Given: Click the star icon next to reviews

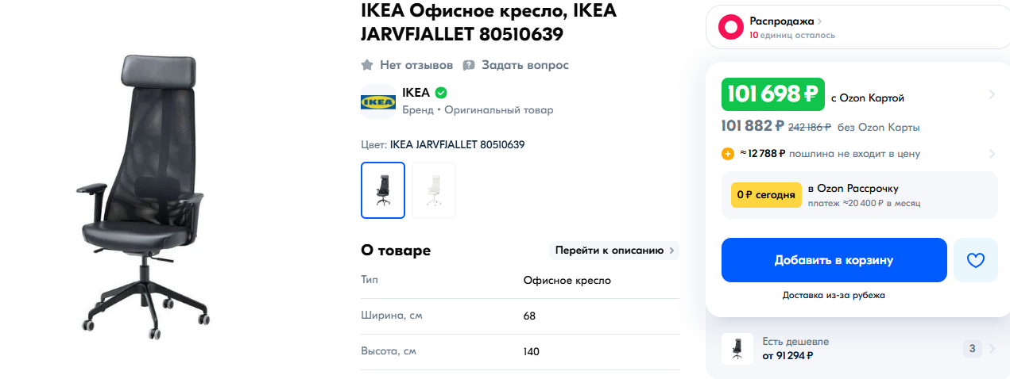Looking at the screenshot, I should point(367,65).
